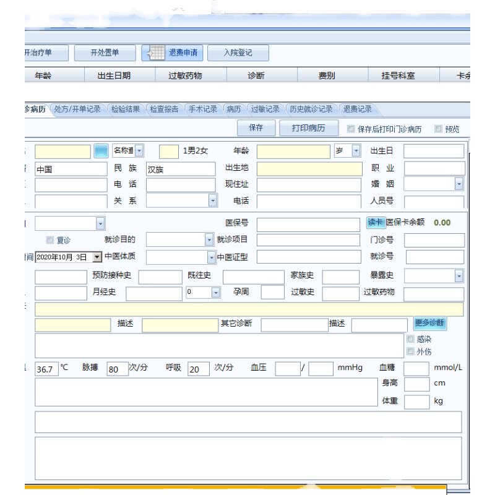Open the 退费记录 tab

pos(358,110)
